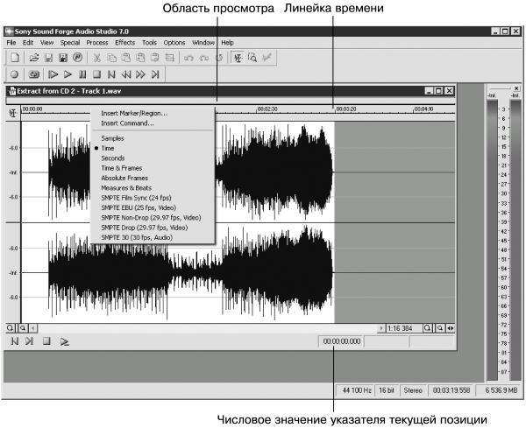Open the Effects menu
526x428 pixels.
click(x=124, y=43)
